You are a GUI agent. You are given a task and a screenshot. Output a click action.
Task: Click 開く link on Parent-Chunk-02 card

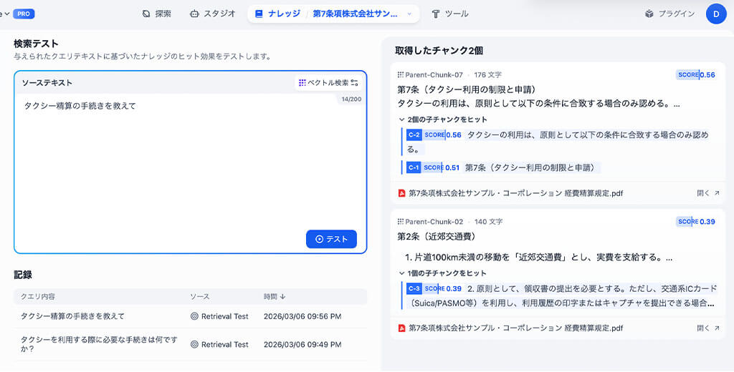707,328
